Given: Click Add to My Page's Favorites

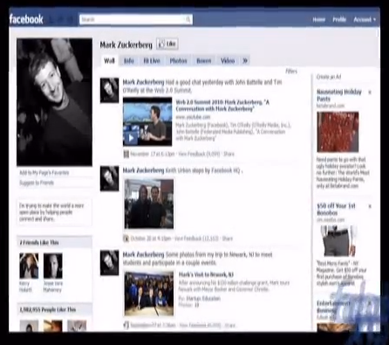Looking at the screenshot, I should (44, 173).
